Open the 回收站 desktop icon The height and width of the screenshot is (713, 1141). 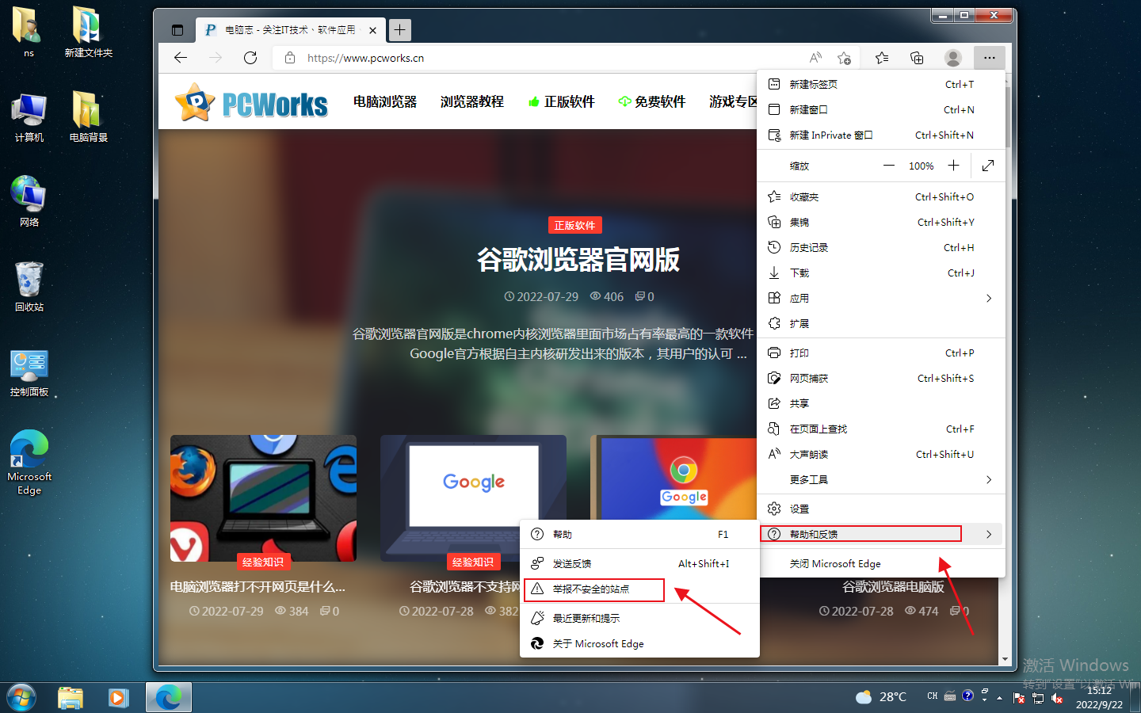[29, 286]
